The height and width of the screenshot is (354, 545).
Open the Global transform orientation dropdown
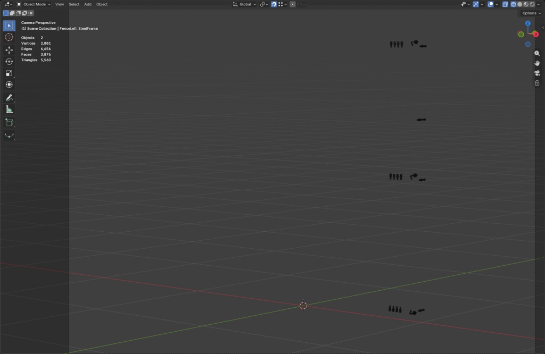point(244,4)
